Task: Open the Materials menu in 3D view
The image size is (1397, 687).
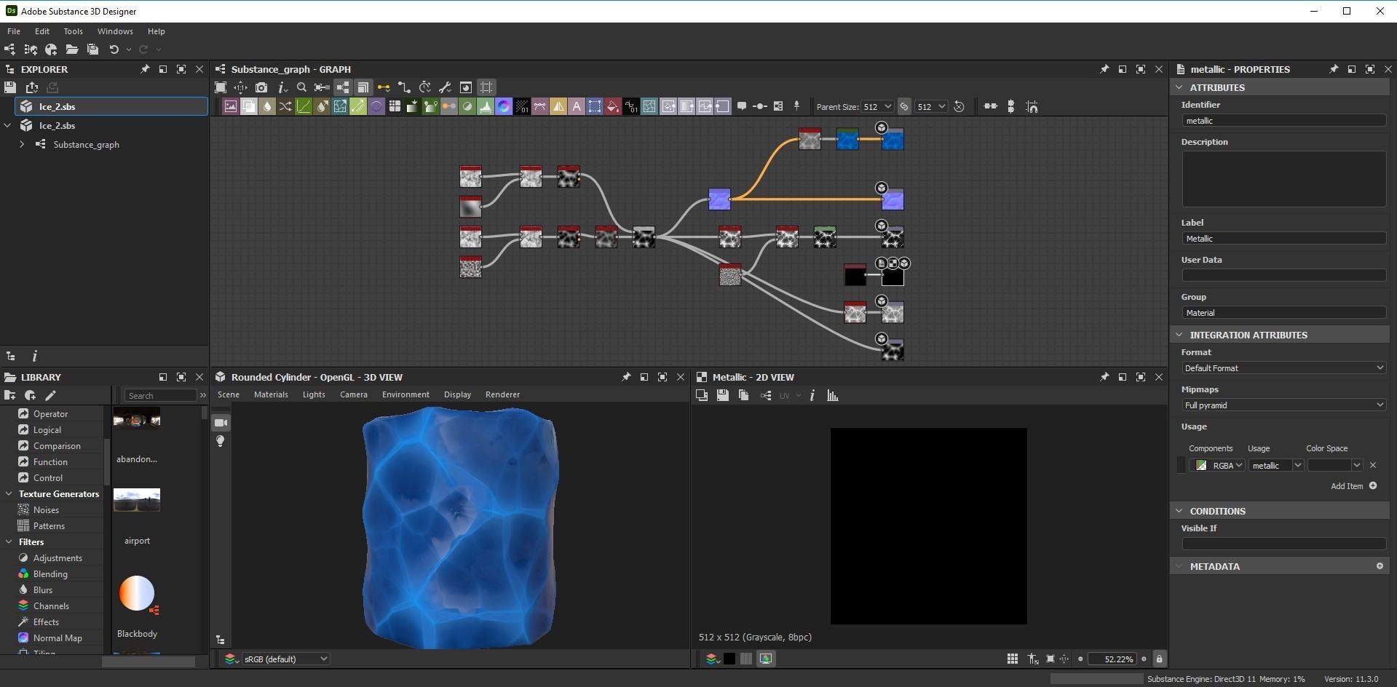Action: (271, 394)
